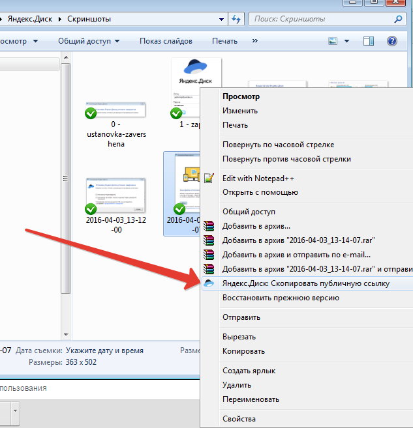The height and width of the screenshot is (428, 413).
Task: Click 'Укажите дату и время' in details pane
Action: 104,350
